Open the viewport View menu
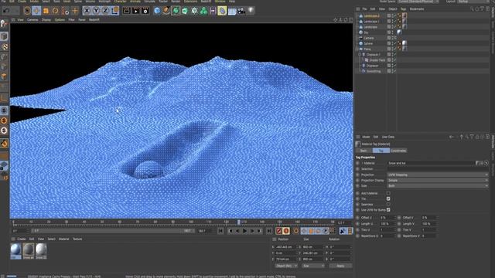Image resolution: width=495 pixels, height=278 pixels. click(21, 19)
